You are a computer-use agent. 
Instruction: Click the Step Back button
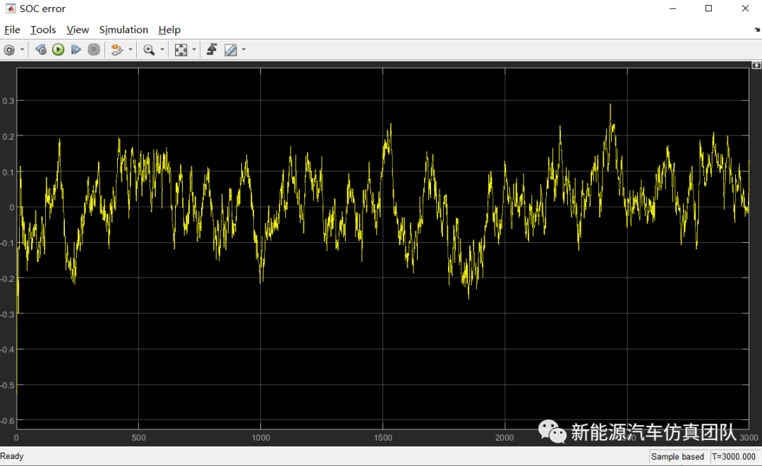point(41,49)
